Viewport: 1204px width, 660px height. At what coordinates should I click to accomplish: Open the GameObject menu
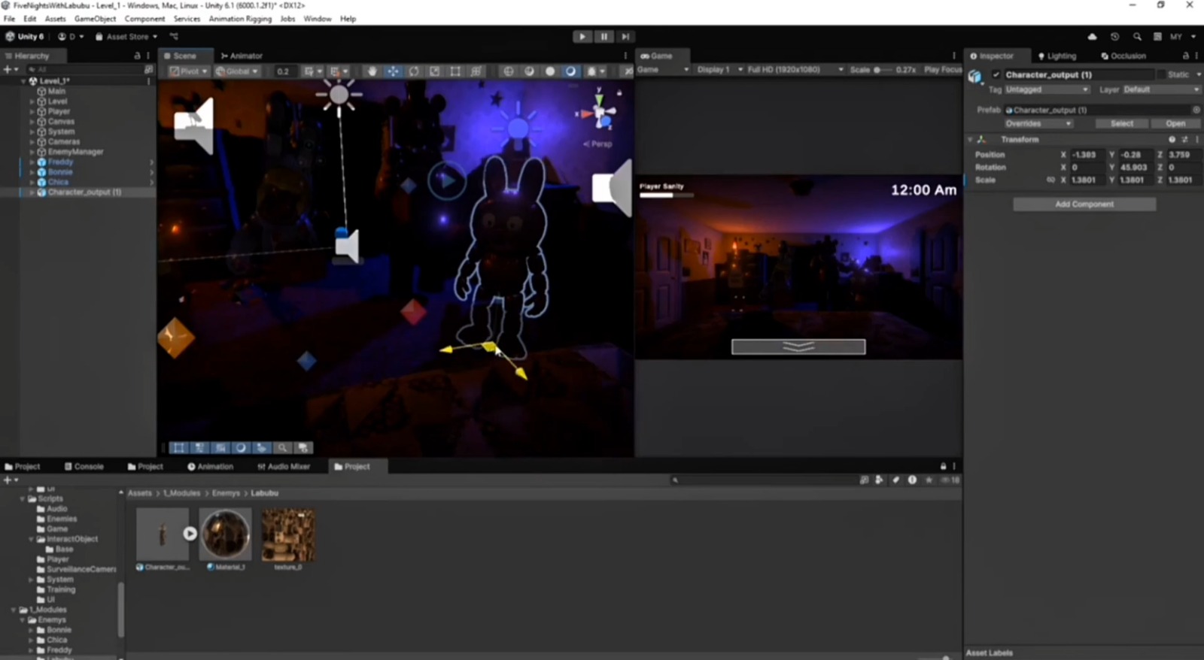pos(95,19)
